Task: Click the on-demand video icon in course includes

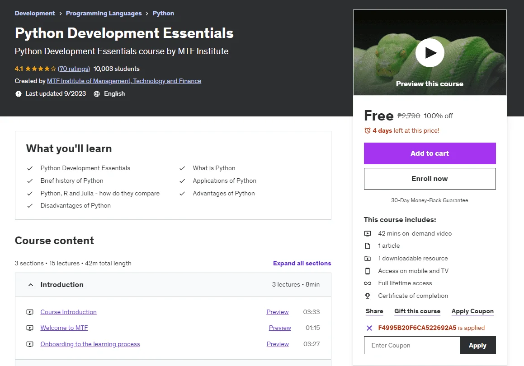Action: pyautogui.click(x=368, y=234)
